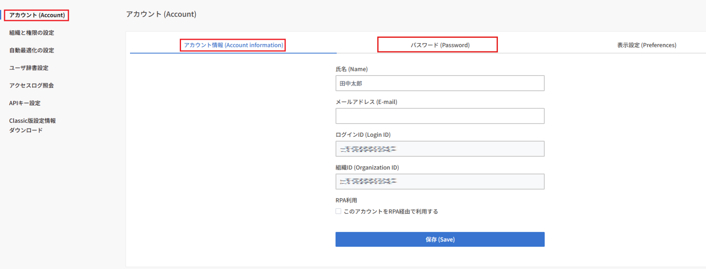The height and width of the screenshot is (269, 706).
Task: Go to ユーザ辞書設定 in the sidebar
Action: coord(29,68)
